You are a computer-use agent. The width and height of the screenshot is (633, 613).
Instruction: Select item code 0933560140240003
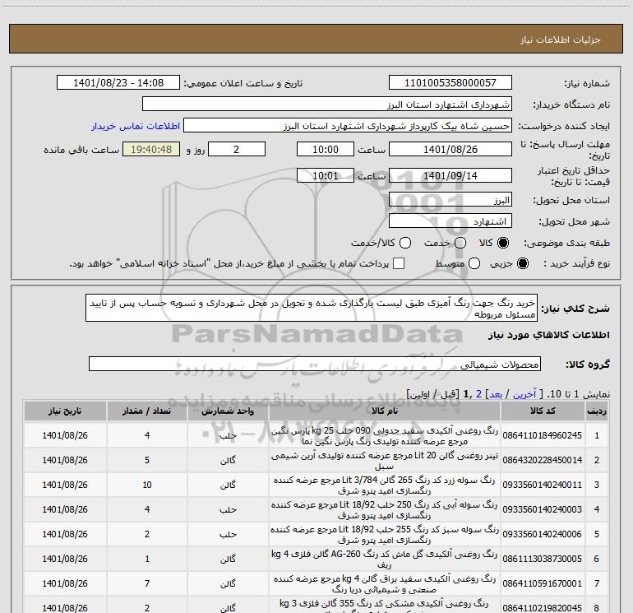point(543,509)
